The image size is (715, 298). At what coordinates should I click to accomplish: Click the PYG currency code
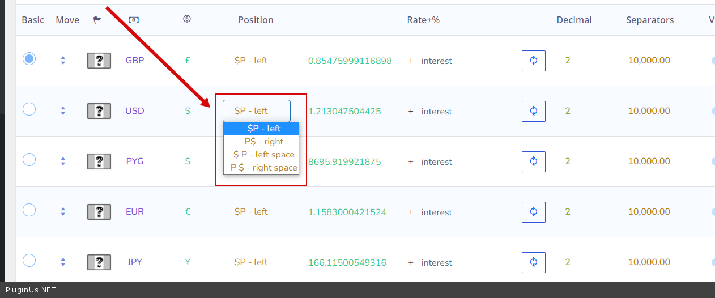pos(135,161)
